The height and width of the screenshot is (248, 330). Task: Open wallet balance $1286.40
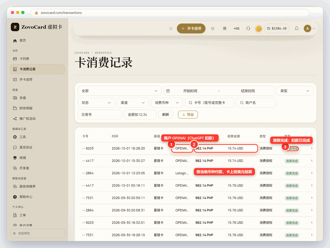point(277,29)
